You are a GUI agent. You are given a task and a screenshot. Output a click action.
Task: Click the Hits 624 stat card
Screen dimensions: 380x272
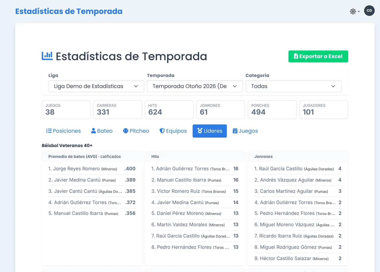[x=169, y=110]
